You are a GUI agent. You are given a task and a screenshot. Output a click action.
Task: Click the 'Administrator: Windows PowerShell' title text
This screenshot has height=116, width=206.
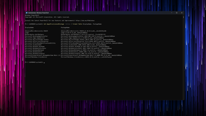coord(38,13)
